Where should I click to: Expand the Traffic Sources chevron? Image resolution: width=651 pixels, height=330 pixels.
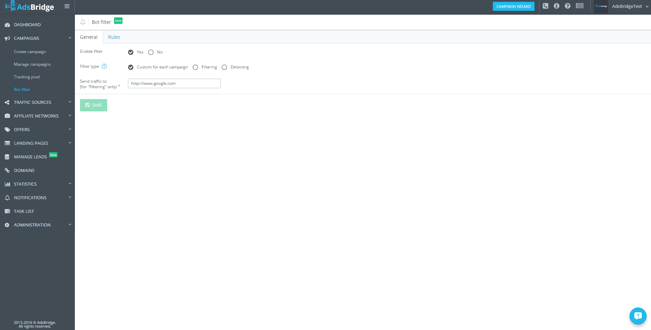[x=70, y=102]
